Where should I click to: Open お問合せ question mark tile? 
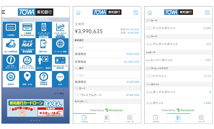[44, 79]
